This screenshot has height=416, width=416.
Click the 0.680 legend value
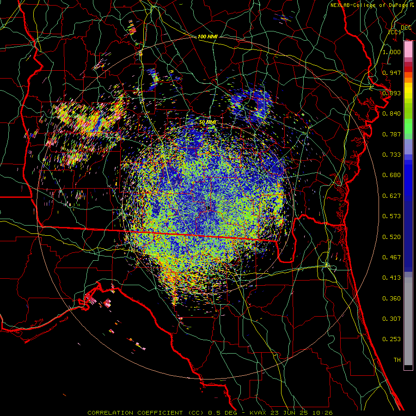tap(392, 175)
